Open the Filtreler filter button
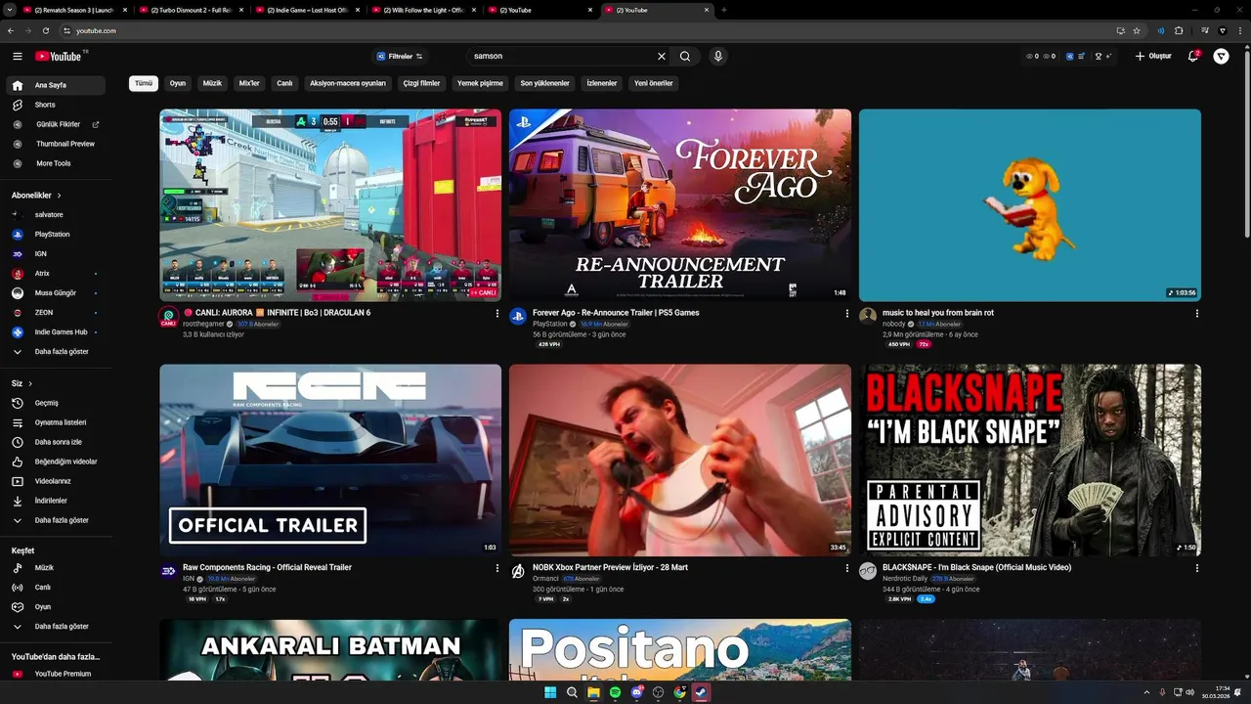 [x=400, y=57]
